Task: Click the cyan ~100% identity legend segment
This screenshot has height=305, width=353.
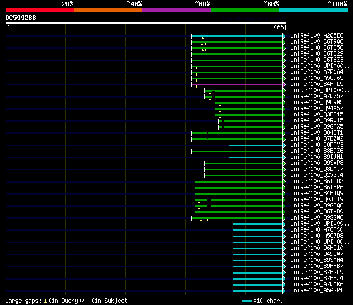Action: tap(314, 10)
